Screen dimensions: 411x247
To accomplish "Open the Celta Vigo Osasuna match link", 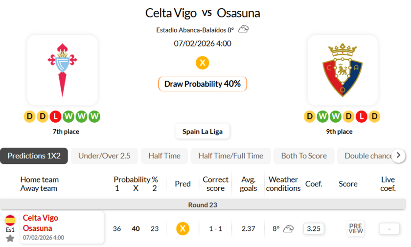I will point(41,223).
